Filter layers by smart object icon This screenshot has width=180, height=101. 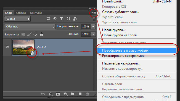(x=75, y=19)
